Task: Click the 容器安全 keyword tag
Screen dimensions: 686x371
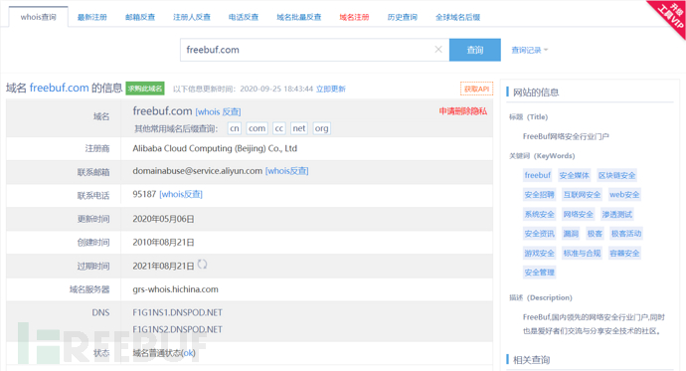Action: pyautogui.click(x=624, y=254)
